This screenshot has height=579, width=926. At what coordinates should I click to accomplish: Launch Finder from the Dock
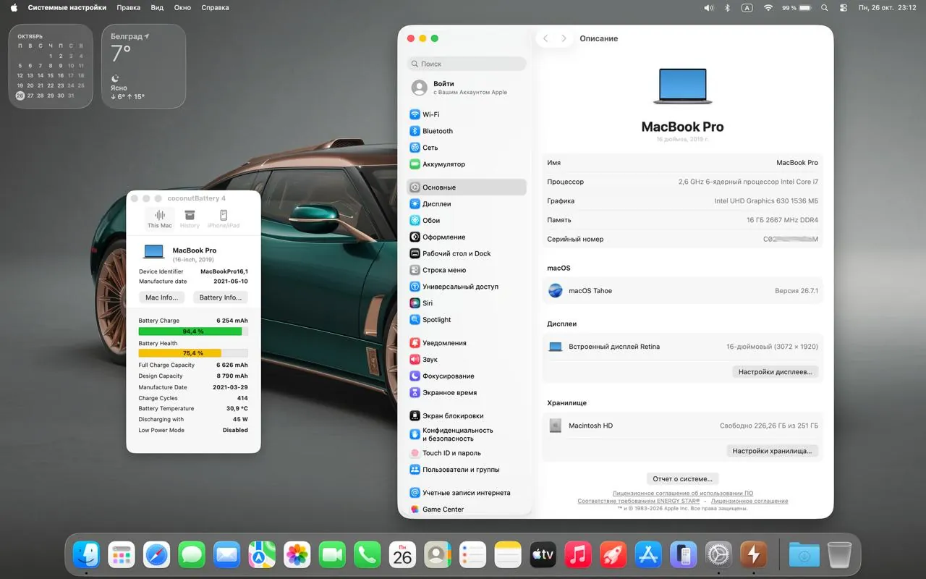(87, 555)
